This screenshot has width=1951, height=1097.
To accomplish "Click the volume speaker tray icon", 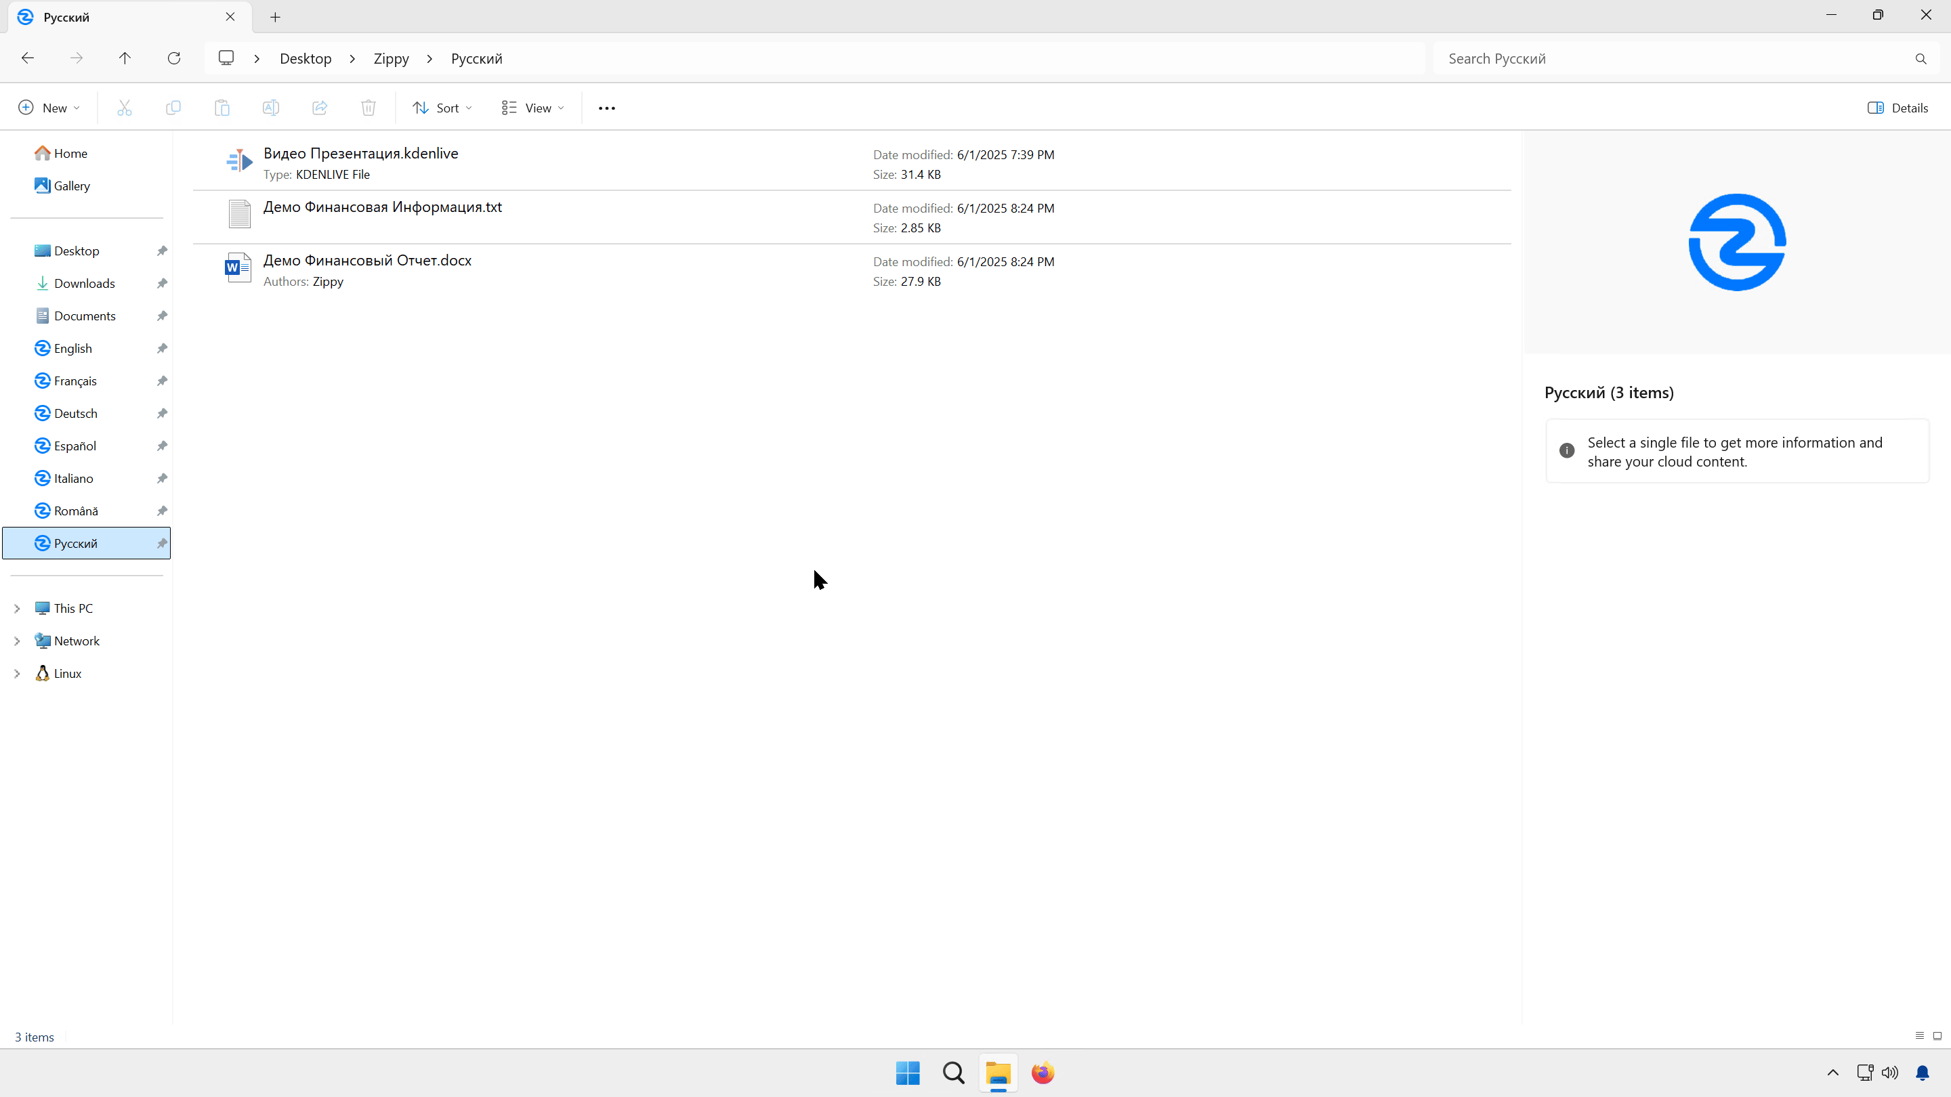I will (x=1891, y=1073).
